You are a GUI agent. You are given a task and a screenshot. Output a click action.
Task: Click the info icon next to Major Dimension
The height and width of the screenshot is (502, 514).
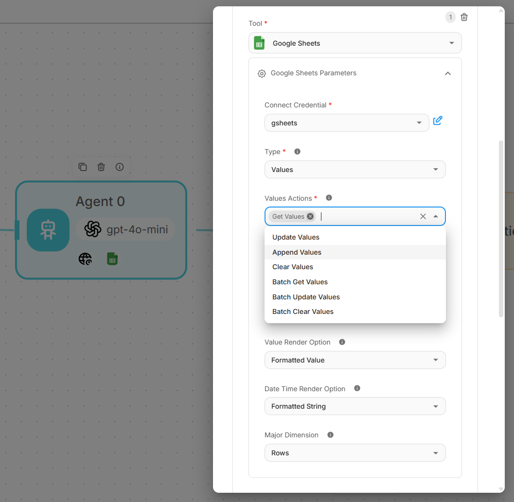(x=330, y=435)
